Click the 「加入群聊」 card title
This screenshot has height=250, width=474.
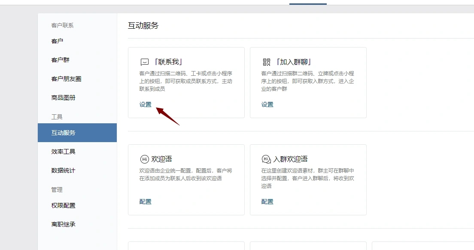(294, 62)
